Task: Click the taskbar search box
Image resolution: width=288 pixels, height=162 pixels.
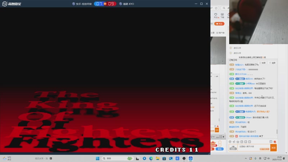Action: click(x=118, y=158)
